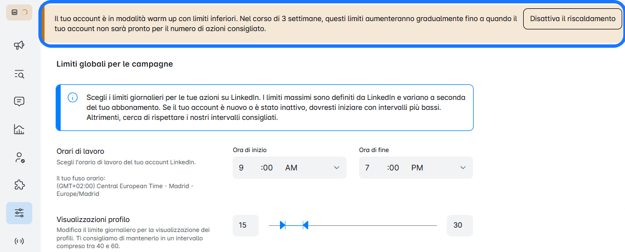The height and width of the screenshot is (252, 625).
Task: Select the settings sliders icon
Action: click(19, 213)
